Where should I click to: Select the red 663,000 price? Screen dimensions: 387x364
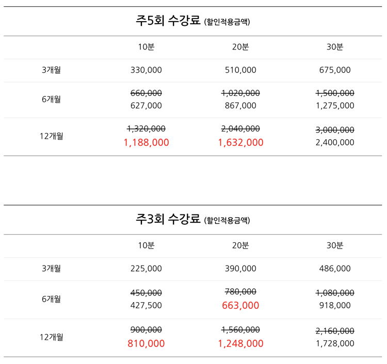240,306
